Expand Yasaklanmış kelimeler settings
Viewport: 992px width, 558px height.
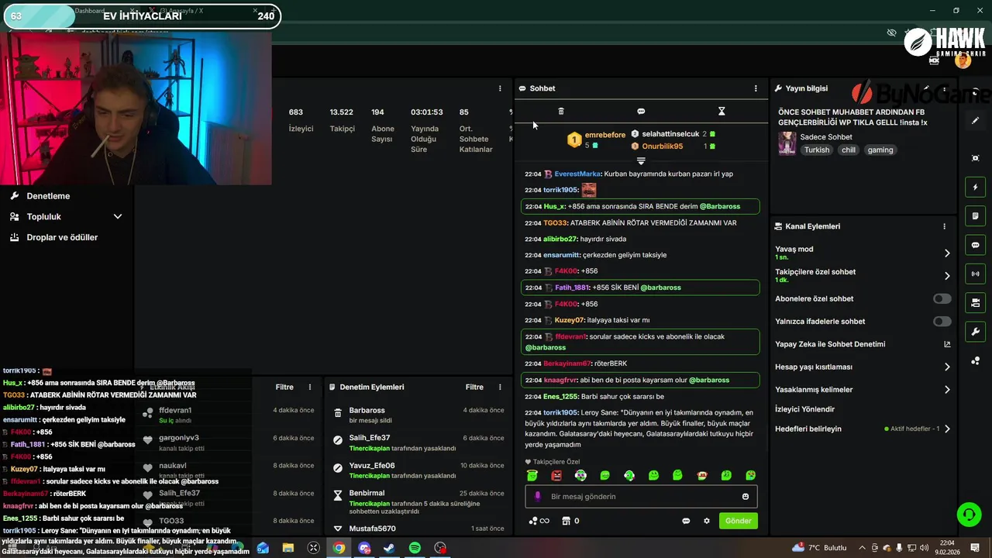[x=947, y=390]
